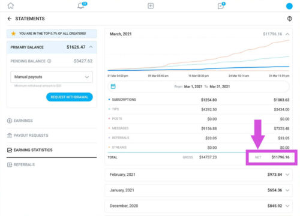Toggle the Referrals chart series
The width and height of the screenshot is (300, 216).
click(119, 138)
